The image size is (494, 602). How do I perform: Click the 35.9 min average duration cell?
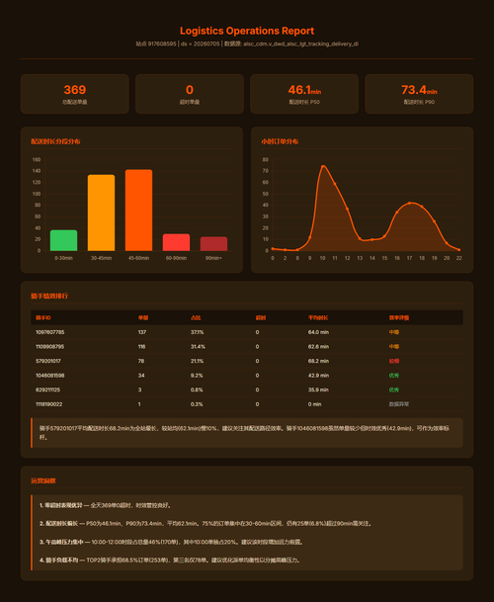click(x=318, y=389)
